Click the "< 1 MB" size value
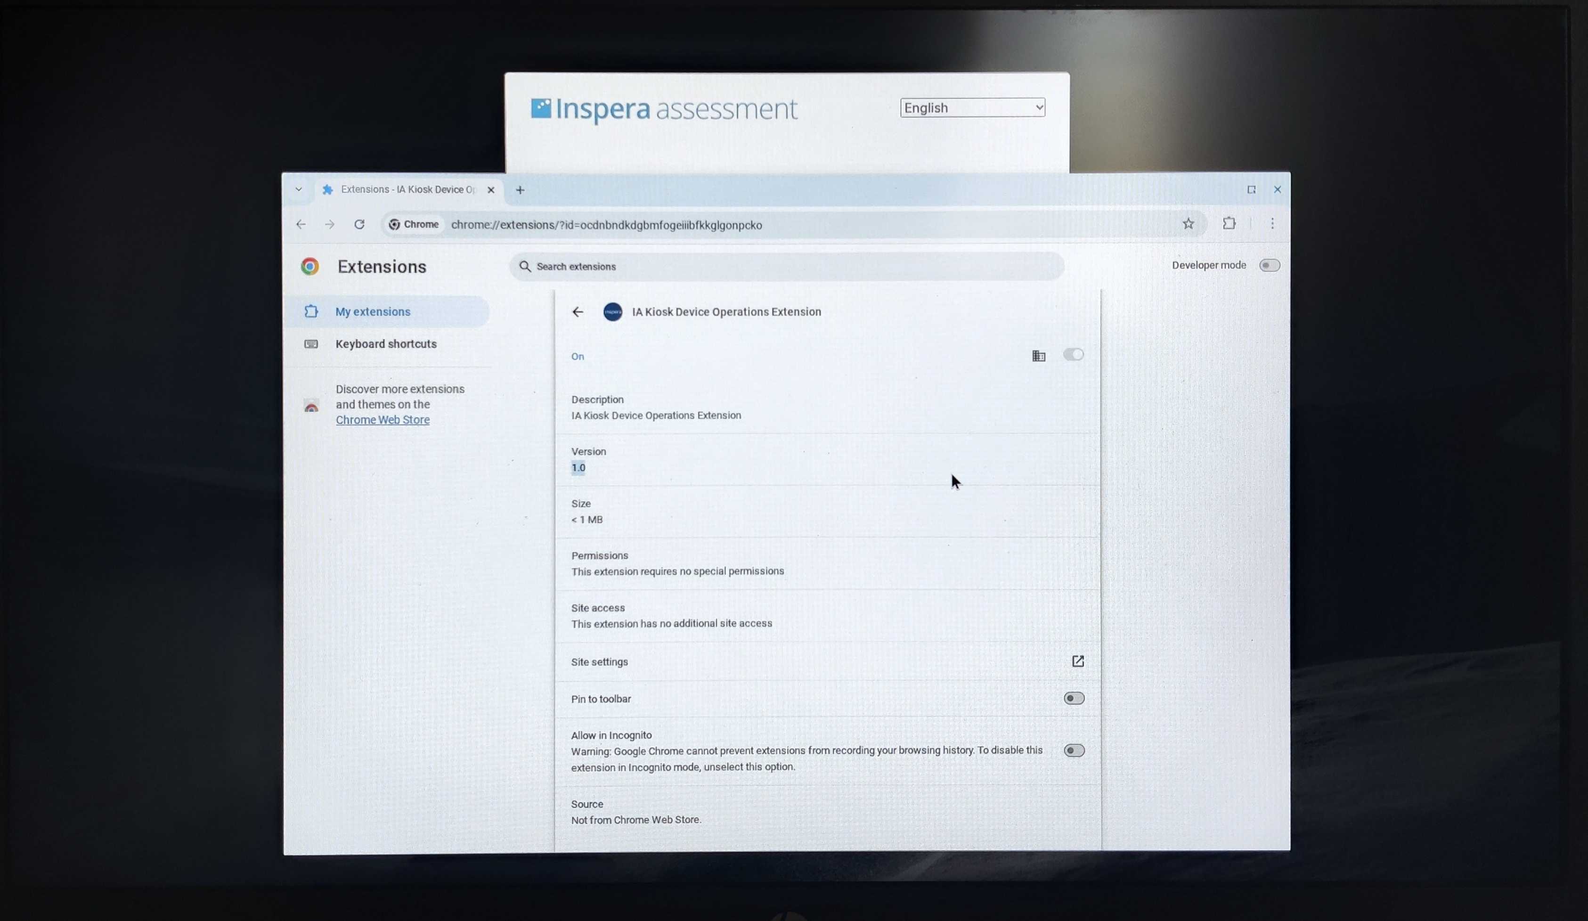The image size is (1588, 921). point(586,520)
